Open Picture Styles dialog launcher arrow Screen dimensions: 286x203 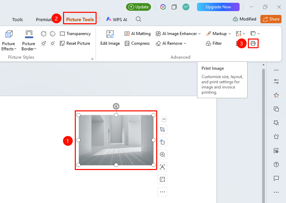coord(92,59)
